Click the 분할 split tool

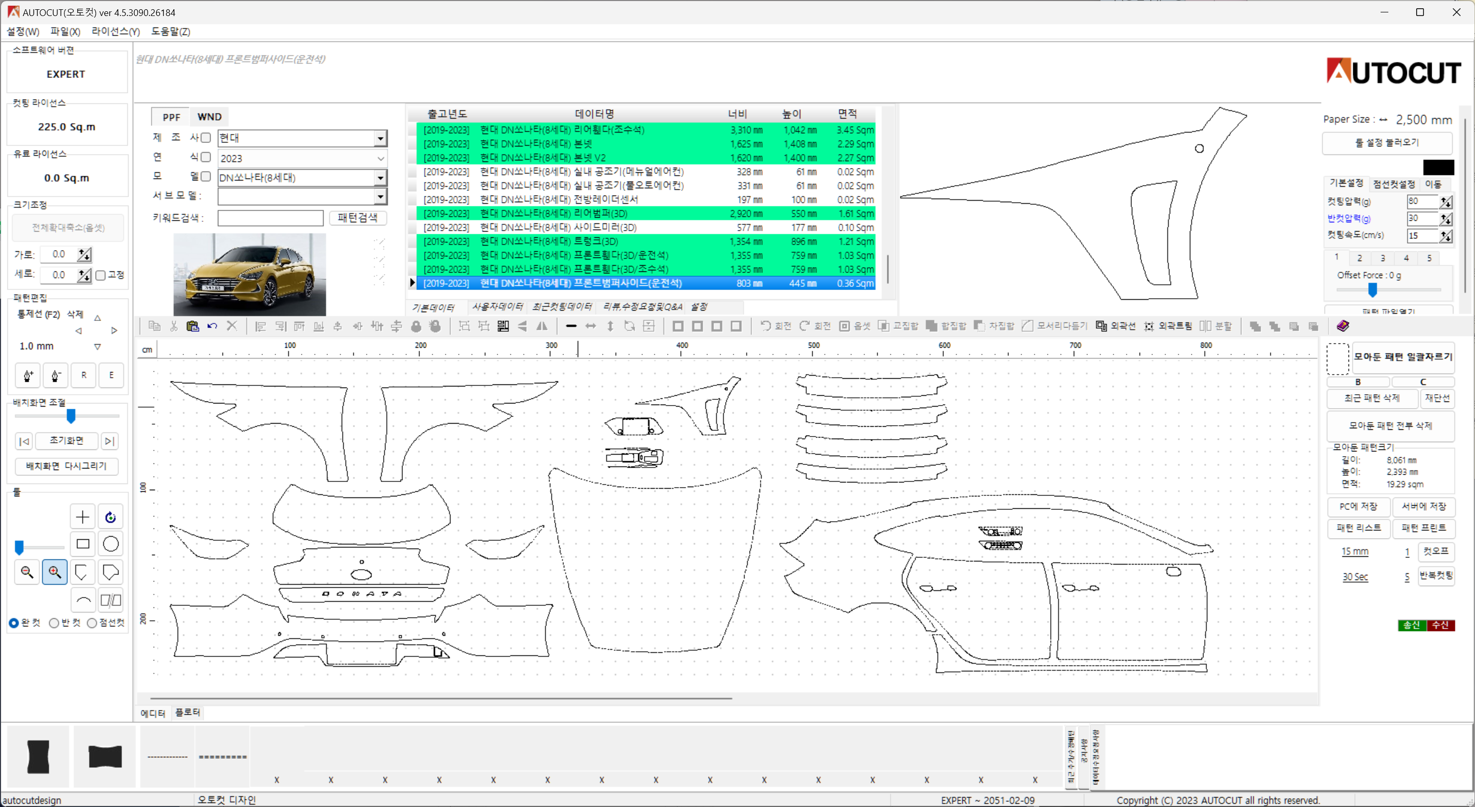(1215, 326)
